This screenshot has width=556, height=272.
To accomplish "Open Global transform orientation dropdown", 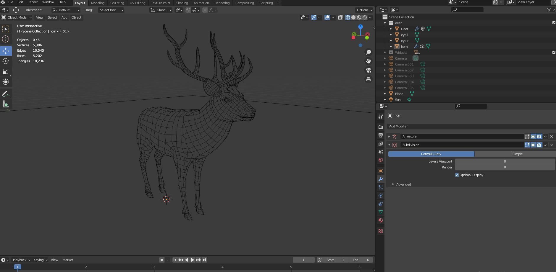I will [161, 10].
